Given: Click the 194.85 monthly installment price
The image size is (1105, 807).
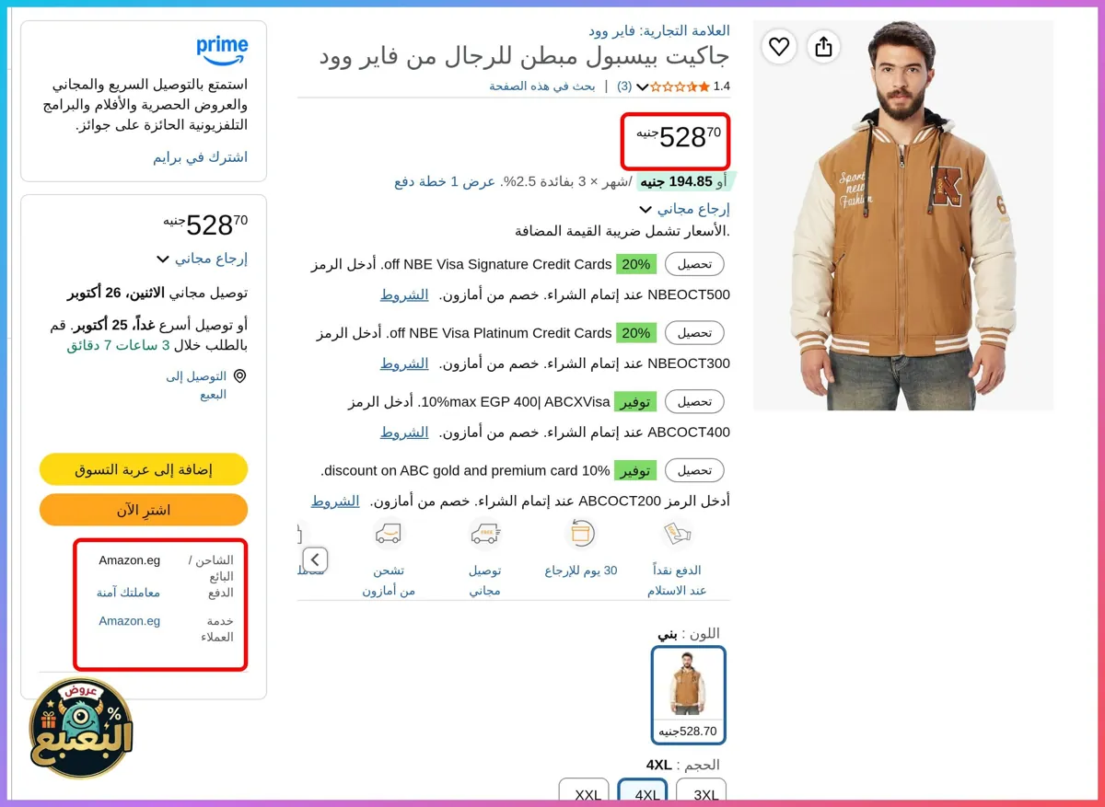Looking at the screenshot, I should [x=677, y=181].
